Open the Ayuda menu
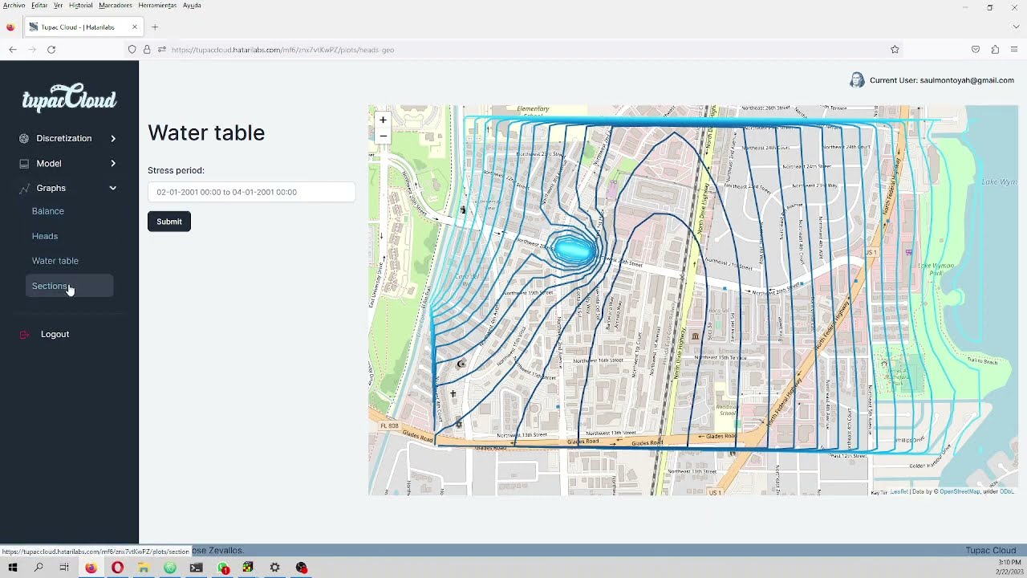 (x=192, y=5)
